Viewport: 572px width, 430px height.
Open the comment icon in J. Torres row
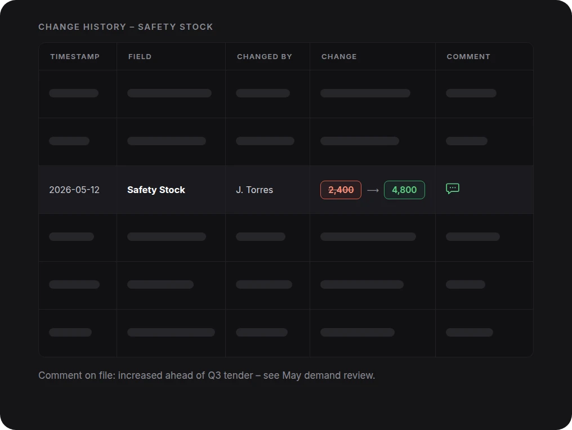(x=452, y=189)
